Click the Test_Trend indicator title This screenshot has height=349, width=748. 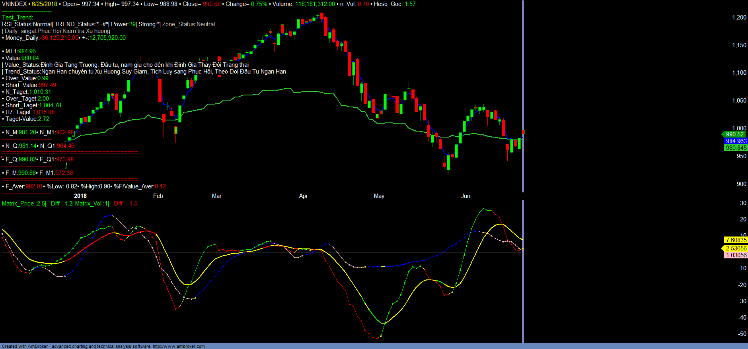(x=18, y=17)
